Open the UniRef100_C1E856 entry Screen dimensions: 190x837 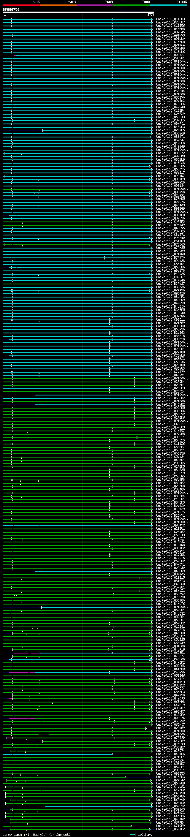coord(170,26)
